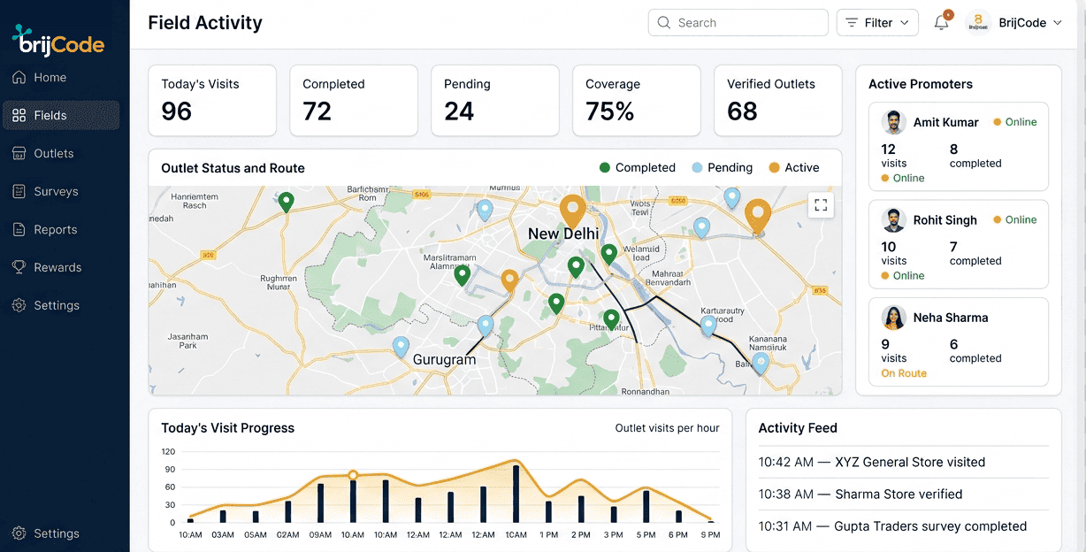
Task: Click the BrijCode account avatar
Action: (978, 22)
